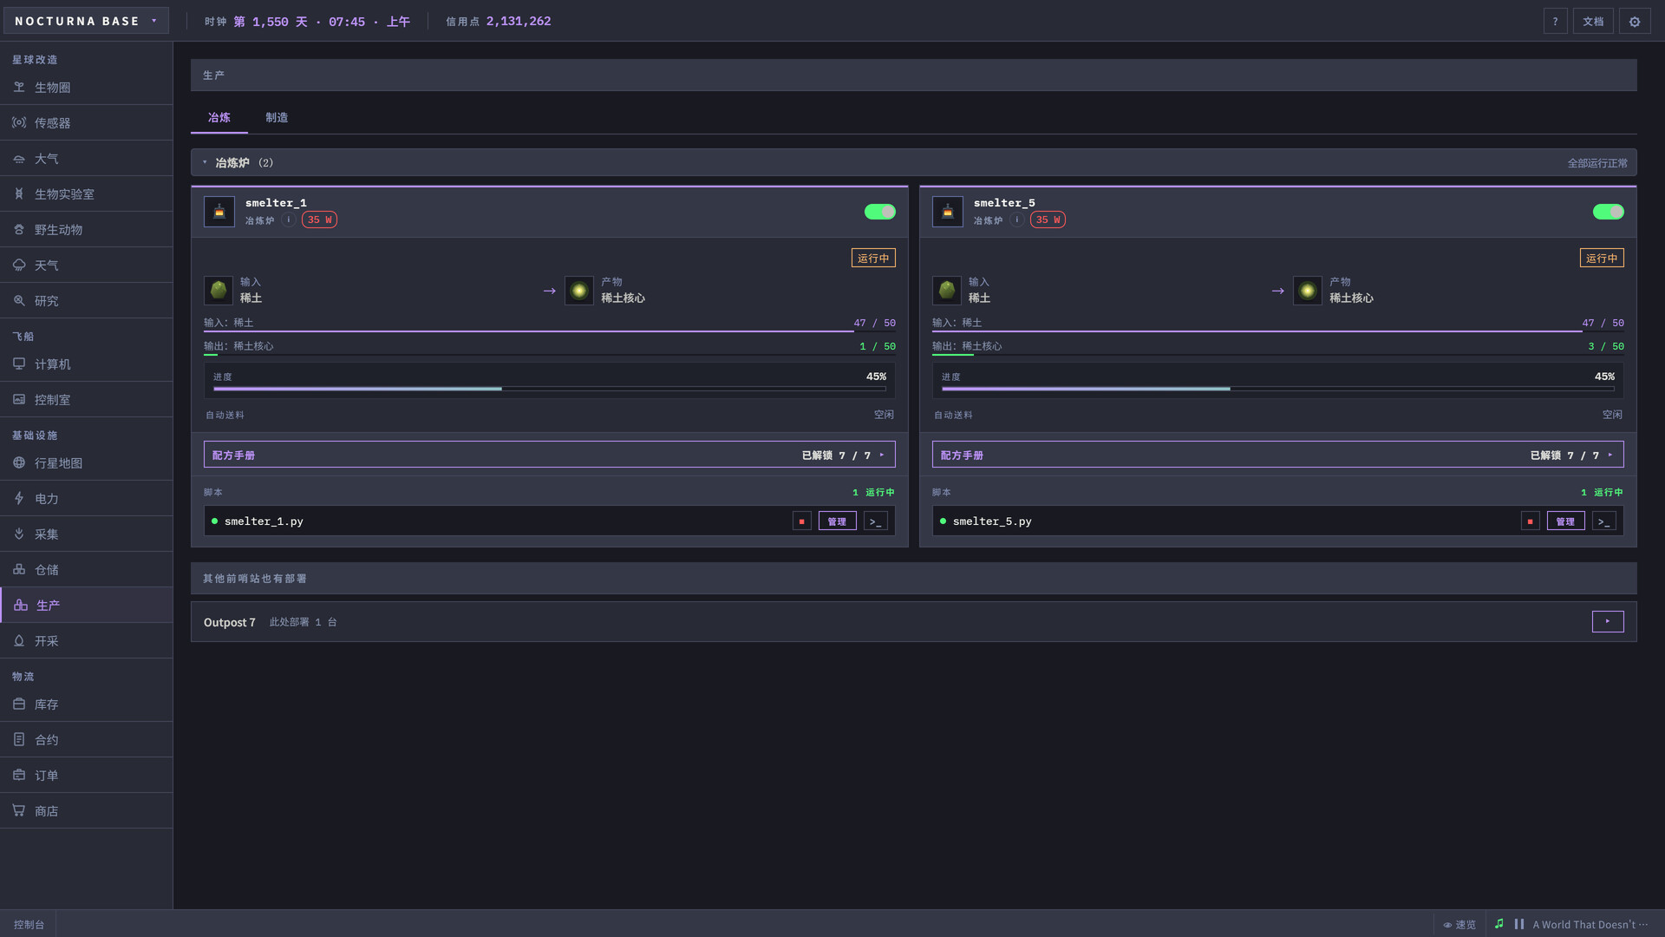Stop the smelter_5.py script

coord(1530,521)
